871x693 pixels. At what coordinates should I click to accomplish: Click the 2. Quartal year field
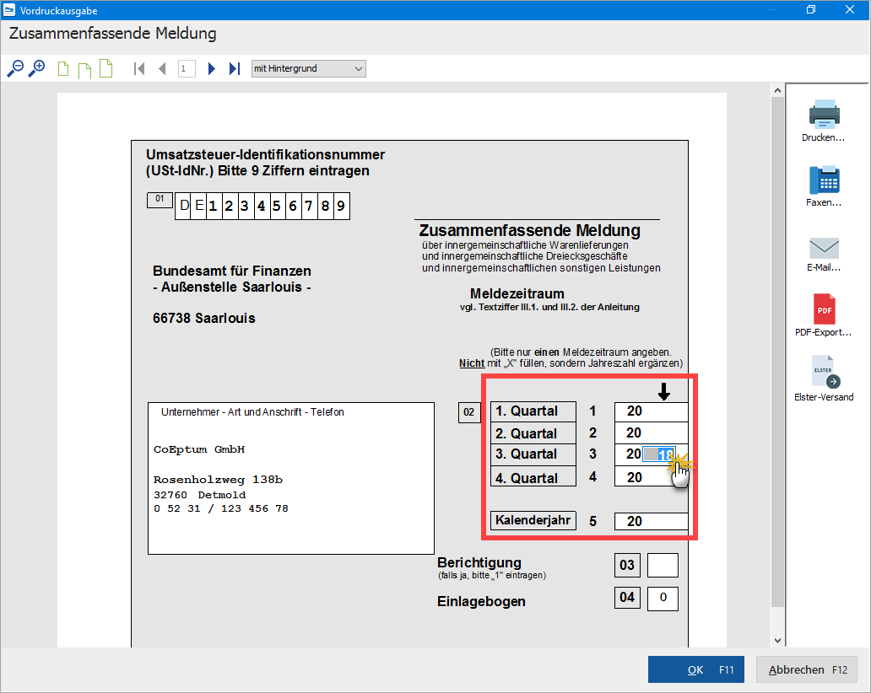pos(651,433)
